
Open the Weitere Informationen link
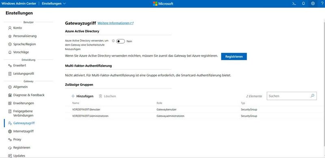pyautogui.click(x=115, y=23)
